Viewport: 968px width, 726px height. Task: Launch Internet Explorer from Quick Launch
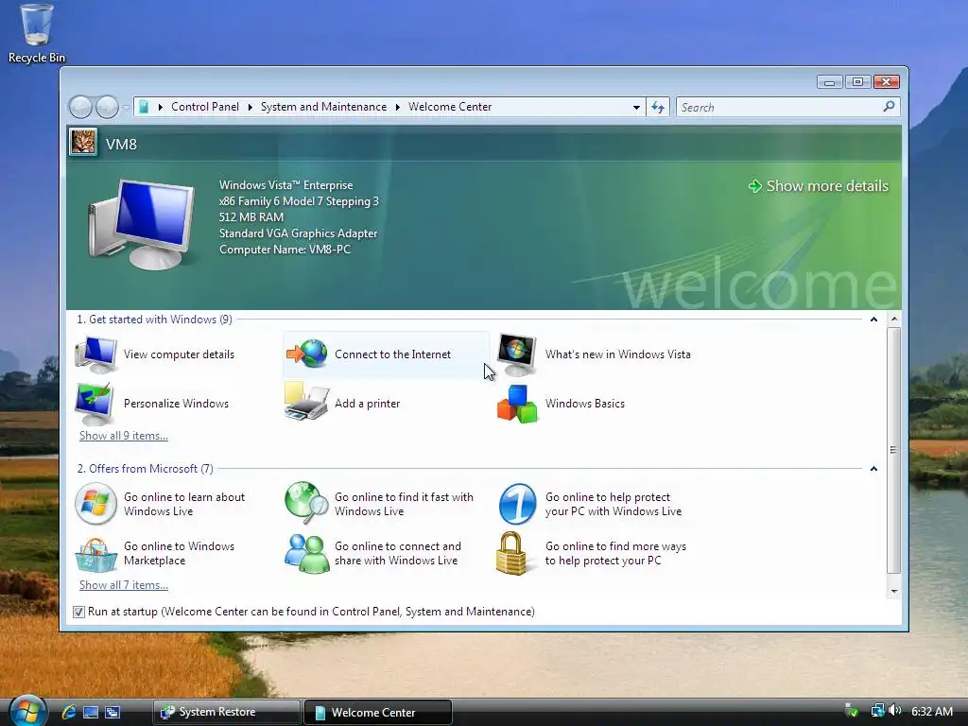pyautogui.click(x=68, y=712)
